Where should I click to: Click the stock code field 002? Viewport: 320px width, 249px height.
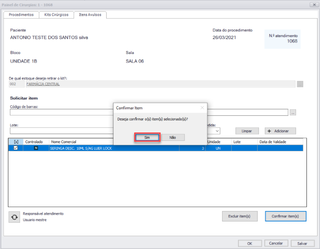point(16,84)
